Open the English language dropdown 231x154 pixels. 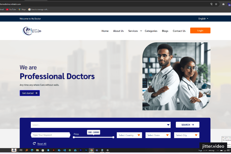[203, 19]
